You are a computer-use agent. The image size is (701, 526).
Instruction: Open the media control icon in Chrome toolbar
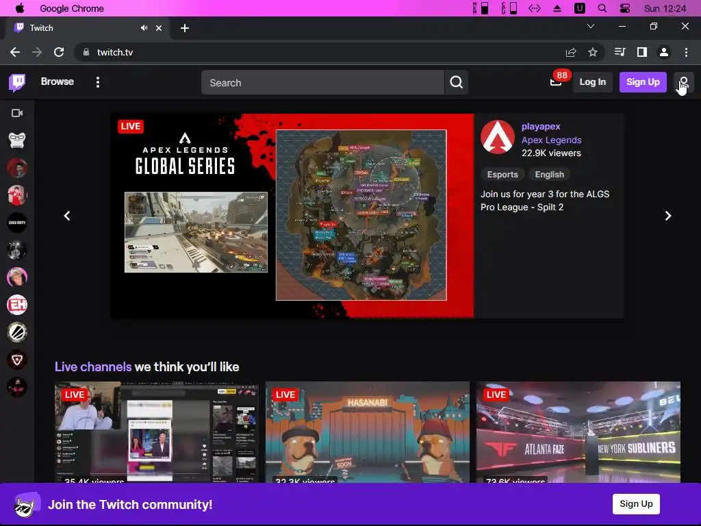click(620, 52)
